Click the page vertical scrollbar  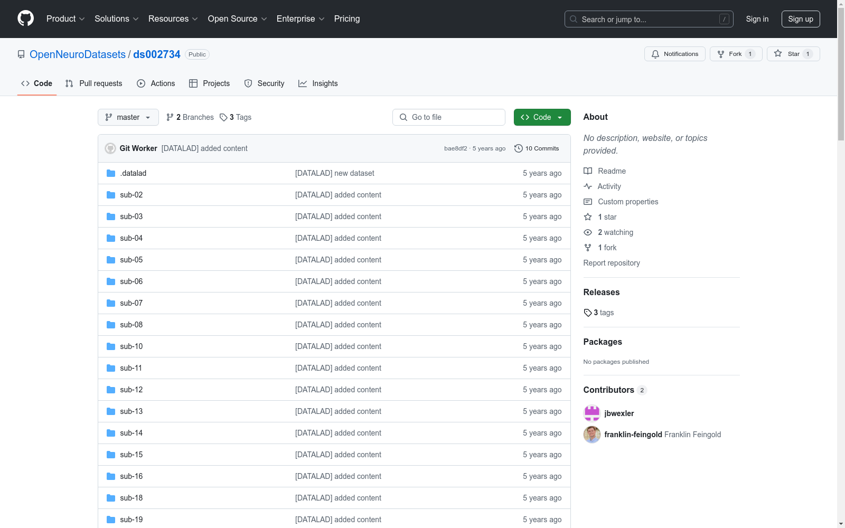pyautogui.click(x=841, y=74)
